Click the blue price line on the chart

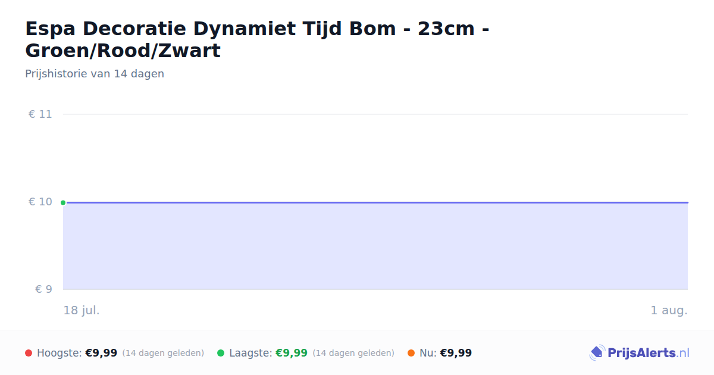coord(375,202)
